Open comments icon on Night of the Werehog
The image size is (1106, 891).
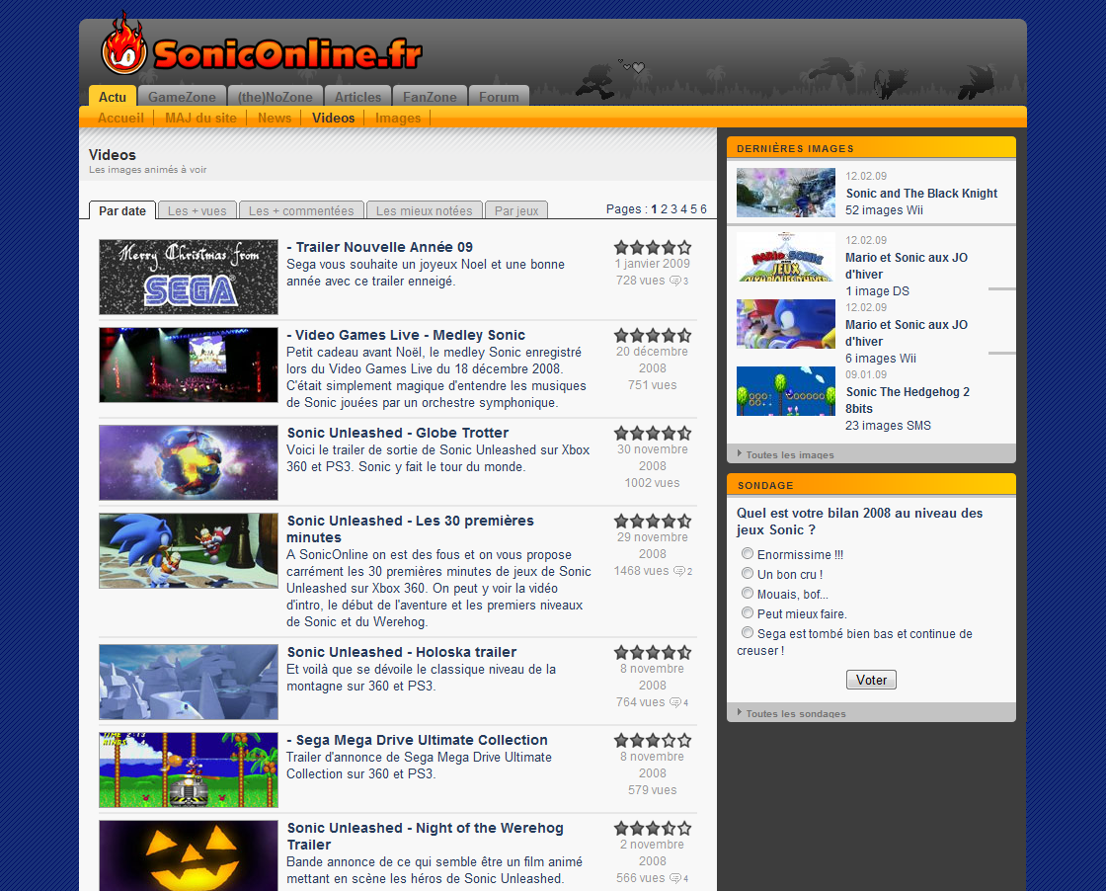[x=675, y=878]
